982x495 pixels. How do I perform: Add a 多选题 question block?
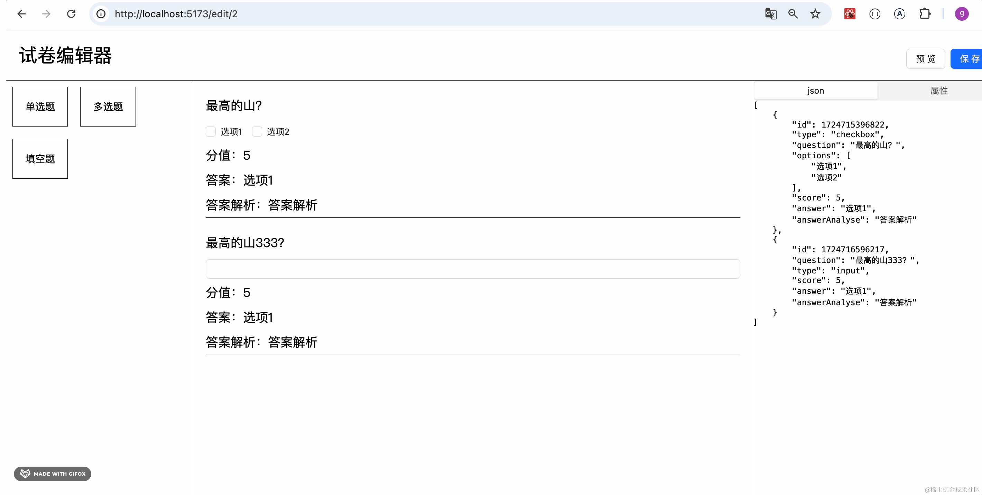point(108,107)
